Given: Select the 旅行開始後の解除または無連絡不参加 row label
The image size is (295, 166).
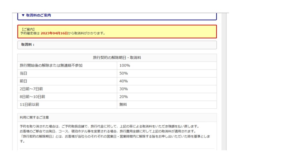Looking at the screenshot, I should 51,65.
